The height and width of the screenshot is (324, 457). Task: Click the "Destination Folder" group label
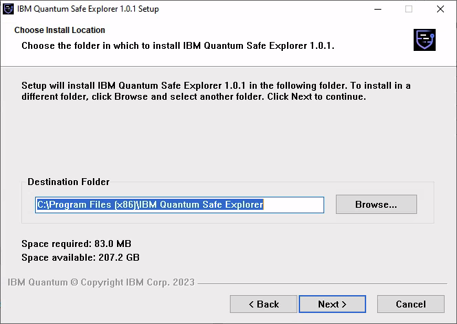(68, 182)
